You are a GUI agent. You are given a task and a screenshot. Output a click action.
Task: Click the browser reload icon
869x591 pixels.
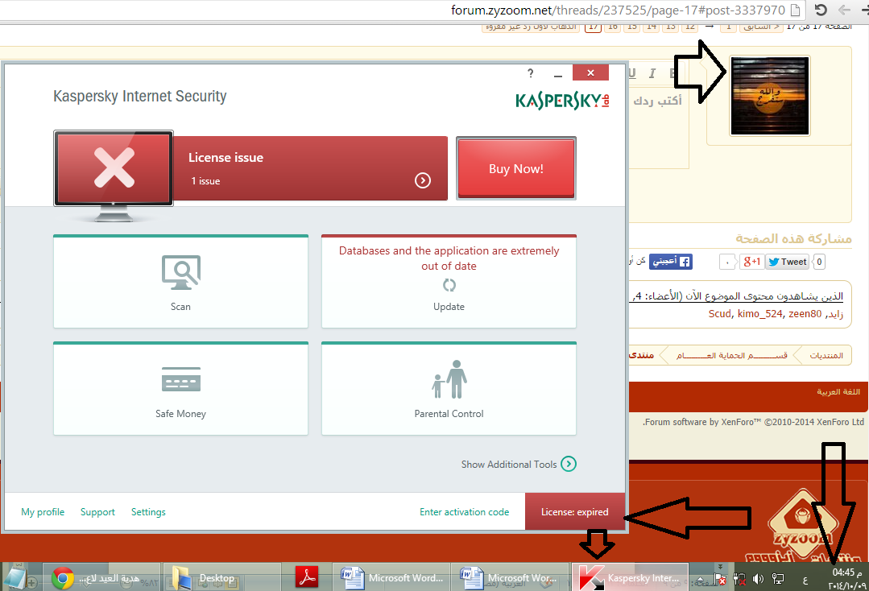click(x=821, y=10)
